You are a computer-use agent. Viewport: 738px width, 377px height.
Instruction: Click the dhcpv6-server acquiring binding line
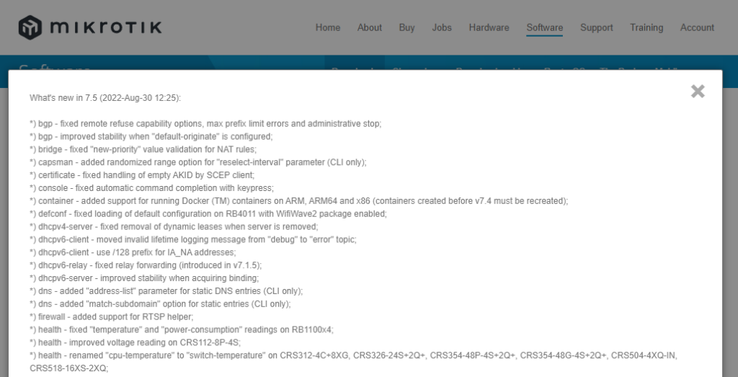(x=144, y=278)
